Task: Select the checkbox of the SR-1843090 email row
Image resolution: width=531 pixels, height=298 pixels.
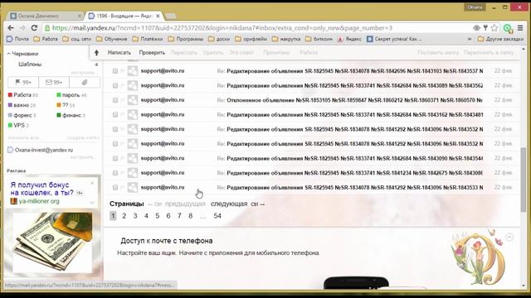Action: point(115,158)
